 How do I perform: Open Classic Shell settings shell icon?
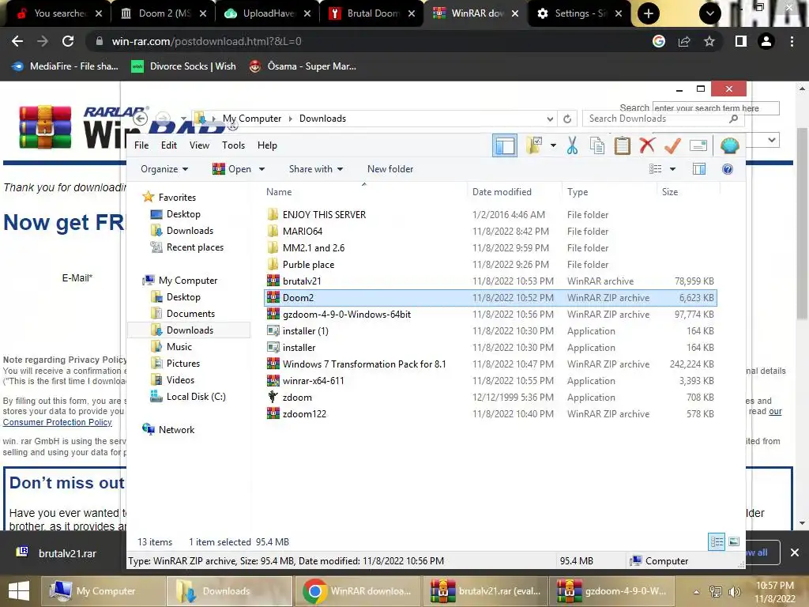point(729,145)
